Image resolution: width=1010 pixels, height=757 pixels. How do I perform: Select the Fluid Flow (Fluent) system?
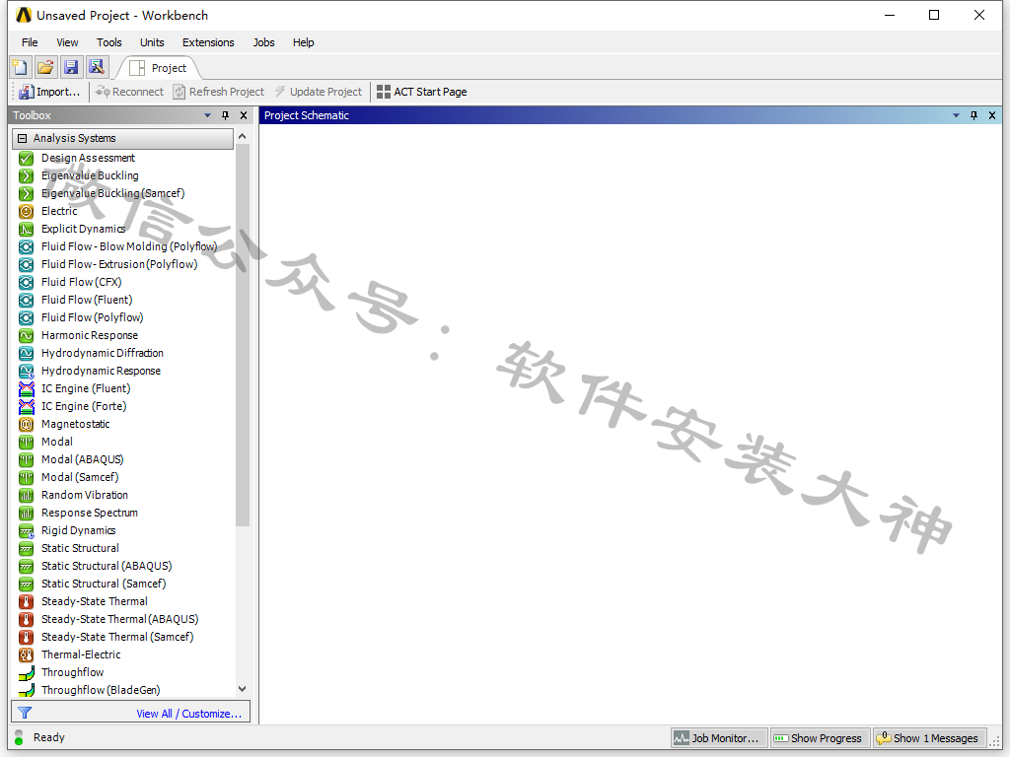tap(86, 300)
